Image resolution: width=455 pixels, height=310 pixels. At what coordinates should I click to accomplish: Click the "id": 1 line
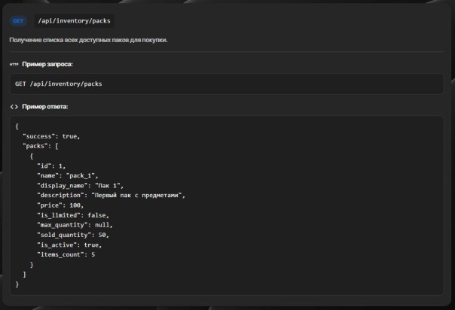(51, 166)
